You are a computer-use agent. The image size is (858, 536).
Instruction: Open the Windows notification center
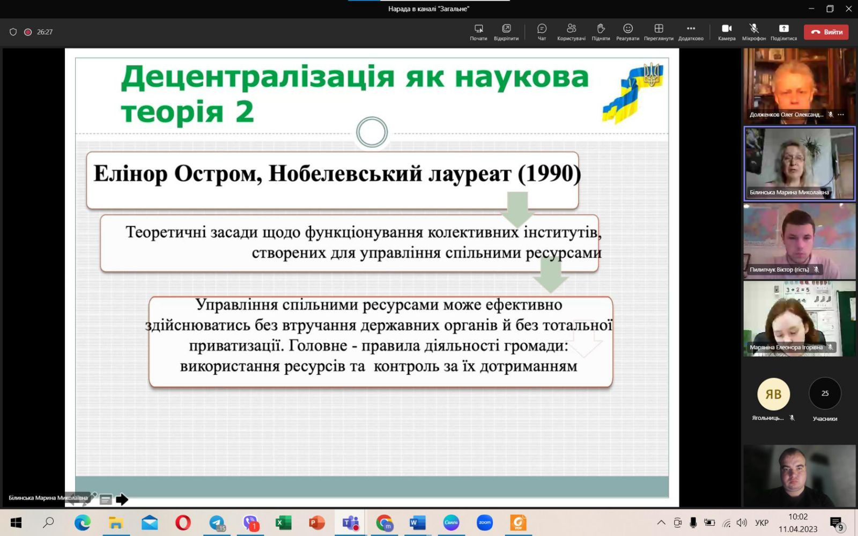837,523
